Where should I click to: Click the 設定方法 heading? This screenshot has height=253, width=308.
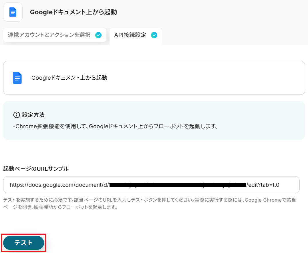pos(33,115)
